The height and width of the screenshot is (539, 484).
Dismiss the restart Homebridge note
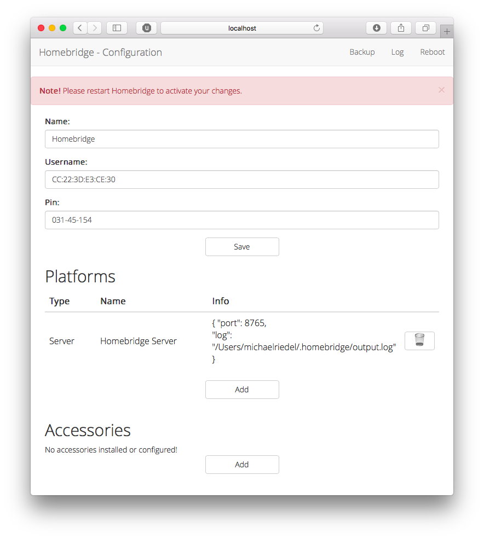point(441,90)
